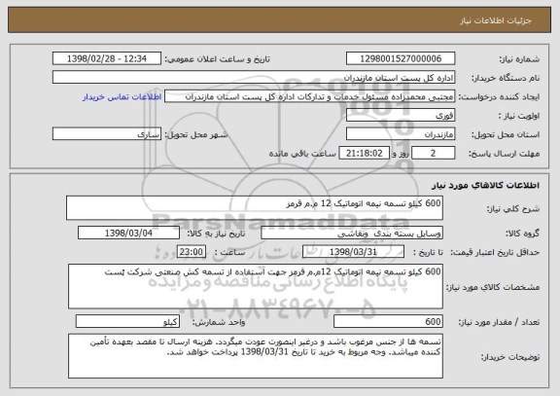
Task: Click the شماره نیاز field 1298001527000006
Action: coord(401,58)
